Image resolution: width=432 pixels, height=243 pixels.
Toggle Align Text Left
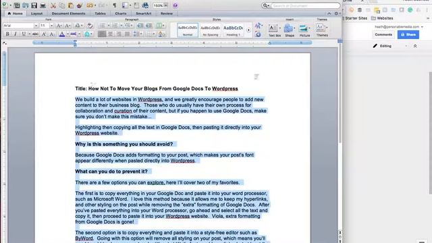coord(102,34)
